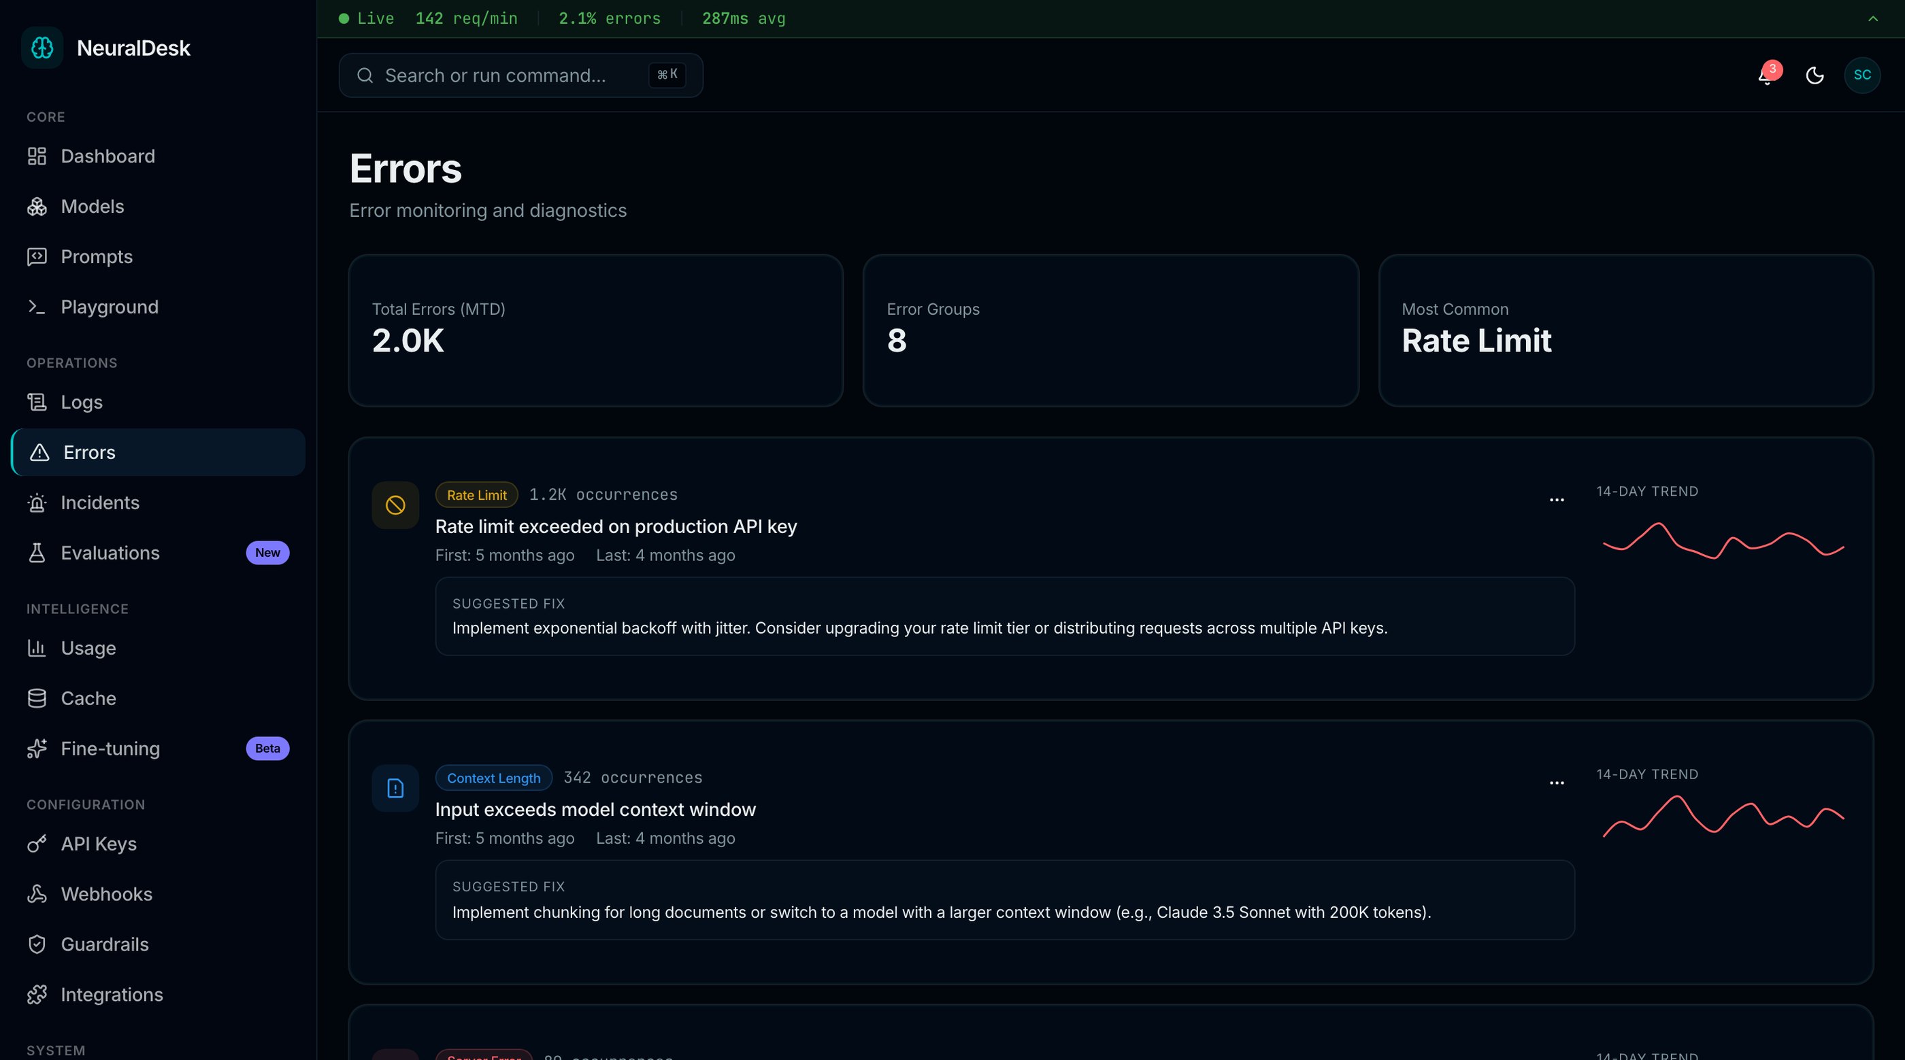The width and height of the screenshot is (1905, 1060).
Task: Click the Logs scroll icon
Action: tap(37, 402)
